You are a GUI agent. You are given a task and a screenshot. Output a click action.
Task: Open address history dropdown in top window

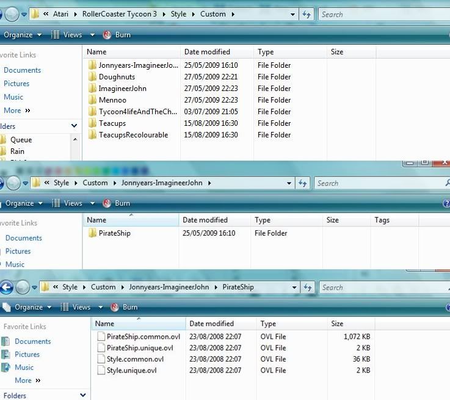(292, 14)
